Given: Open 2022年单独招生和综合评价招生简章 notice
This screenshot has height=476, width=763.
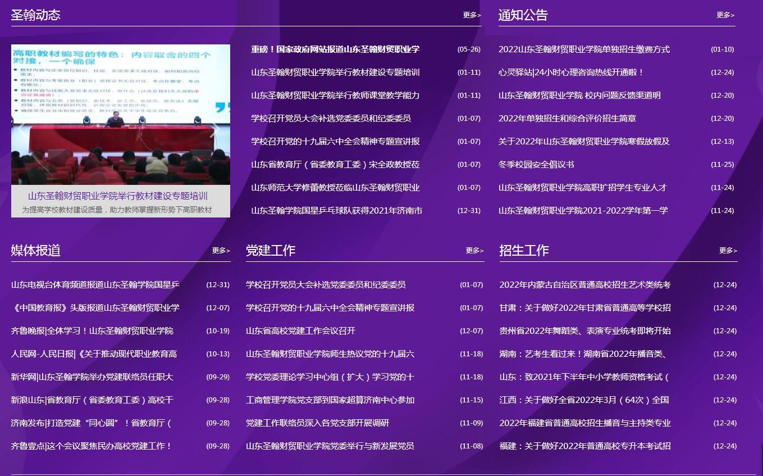Looking at the screenshot, I should (567, 119).
